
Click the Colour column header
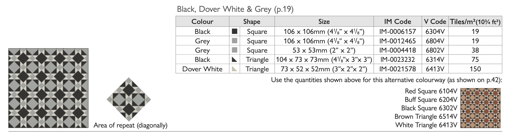click(x=202, y=22)
